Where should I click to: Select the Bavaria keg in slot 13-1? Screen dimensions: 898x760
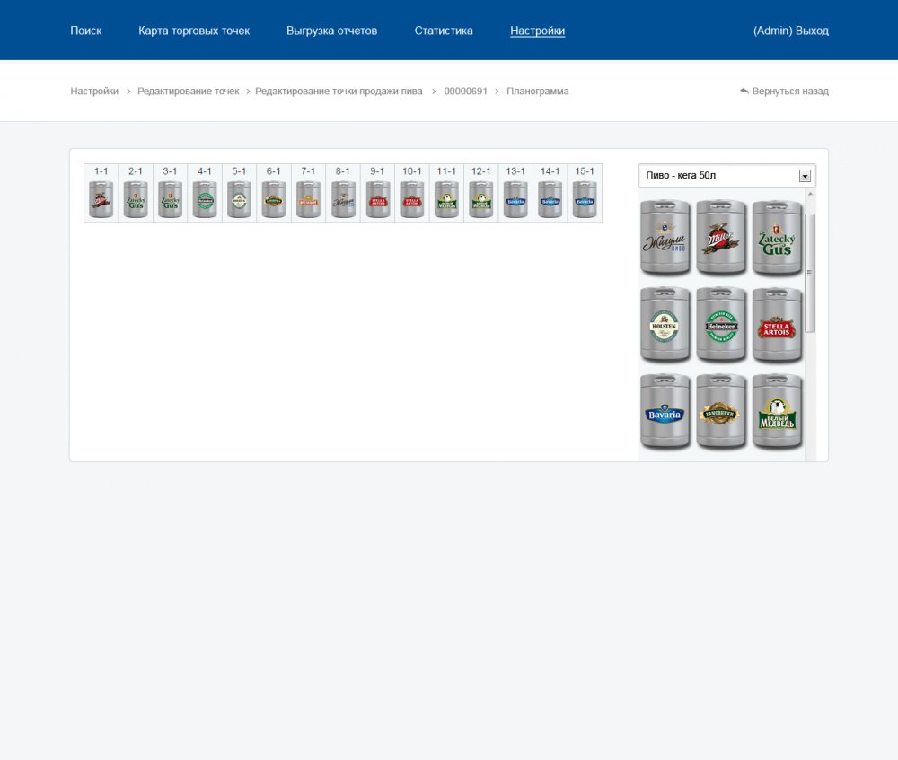tap(515, 199)
